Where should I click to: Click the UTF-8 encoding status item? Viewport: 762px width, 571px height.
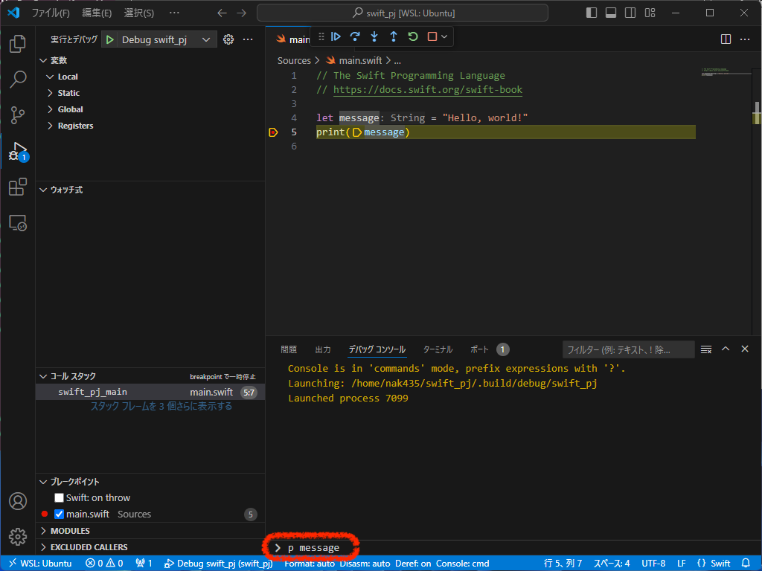tap(653, 564)
